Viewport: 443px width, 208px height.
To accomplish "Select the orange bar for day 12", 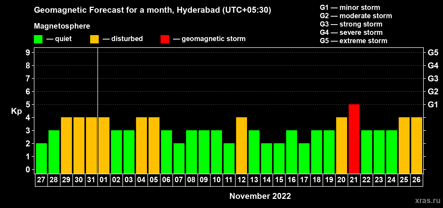I will 242,145.
